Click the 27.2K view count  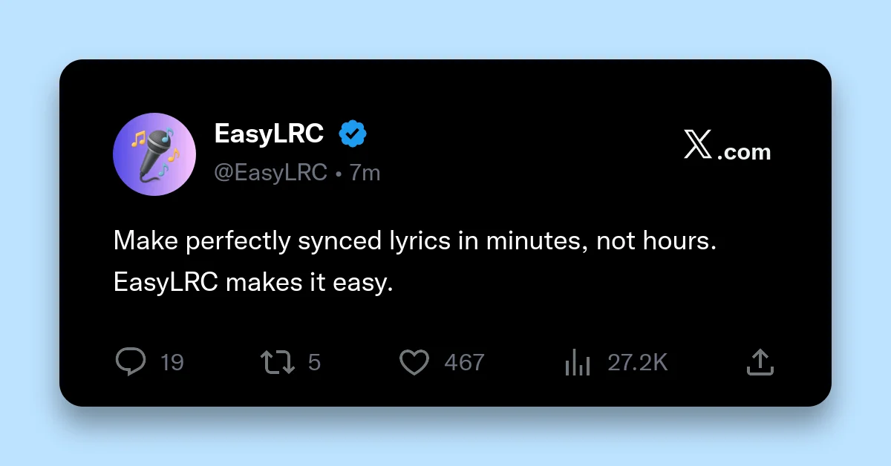637,363
